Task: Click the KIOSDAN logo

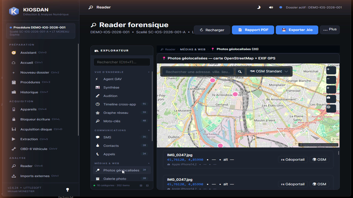Action: pyautogui.click(x=14, y=11)
